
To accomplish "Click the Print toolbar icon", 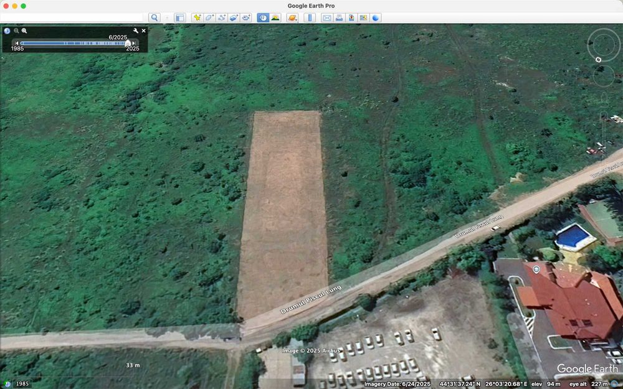I will click(339, 17).
